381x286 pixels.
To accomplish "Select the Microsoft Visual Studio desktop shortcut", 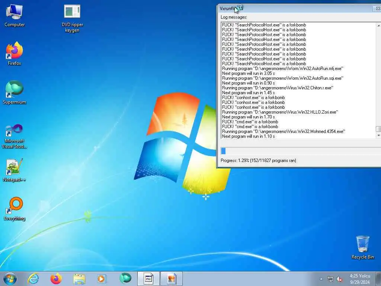I will point(15,136).
